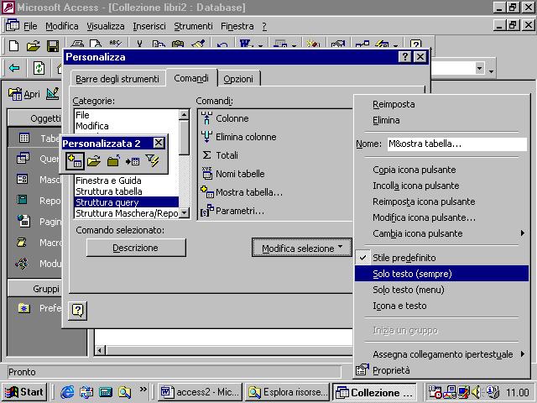Switch to the Opzioni tab
Viewport: 537px width, 403px height.
(x=238, y=79)
